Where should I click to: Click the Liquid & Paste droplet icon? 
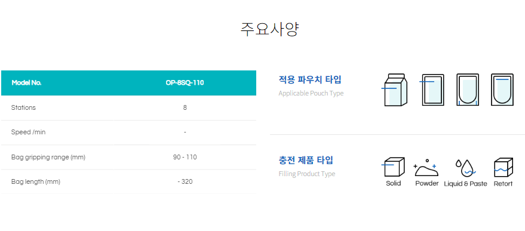[465, 168]
